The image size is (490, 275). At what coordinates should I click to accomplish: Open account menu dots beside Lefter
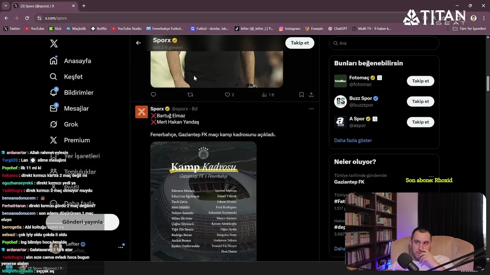click(x=121, y=247)
